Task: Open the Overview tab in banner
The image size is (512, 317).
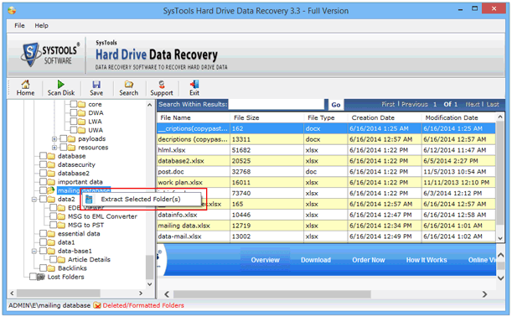Action: click(265, 260)
